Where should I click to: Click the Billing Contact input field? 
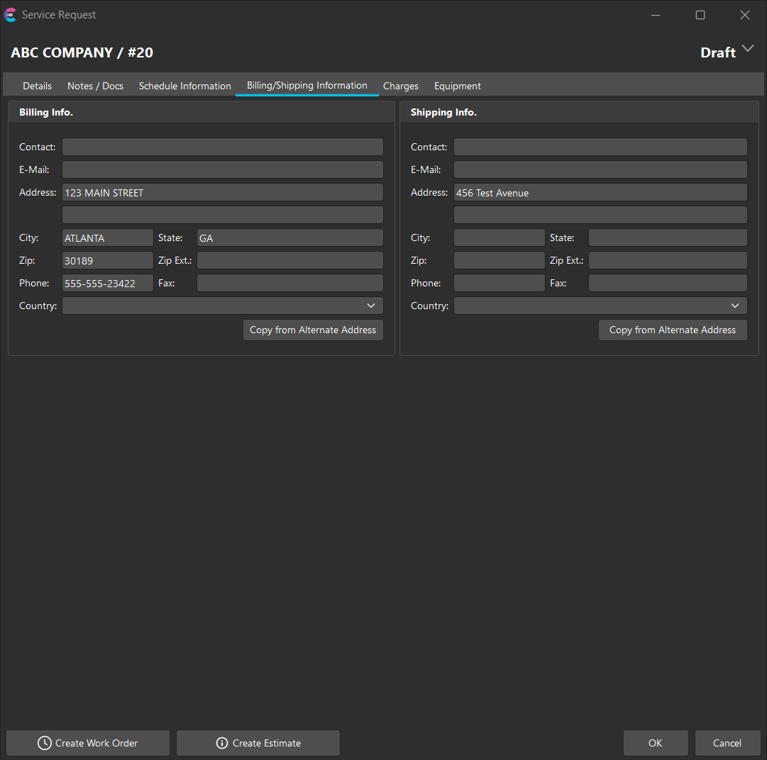[223, 147]
